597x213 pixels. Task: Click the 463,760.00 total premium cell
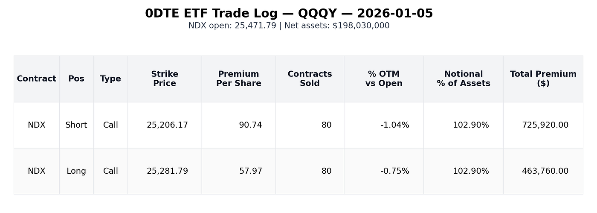pyautogui.click(x=545, y=171)
